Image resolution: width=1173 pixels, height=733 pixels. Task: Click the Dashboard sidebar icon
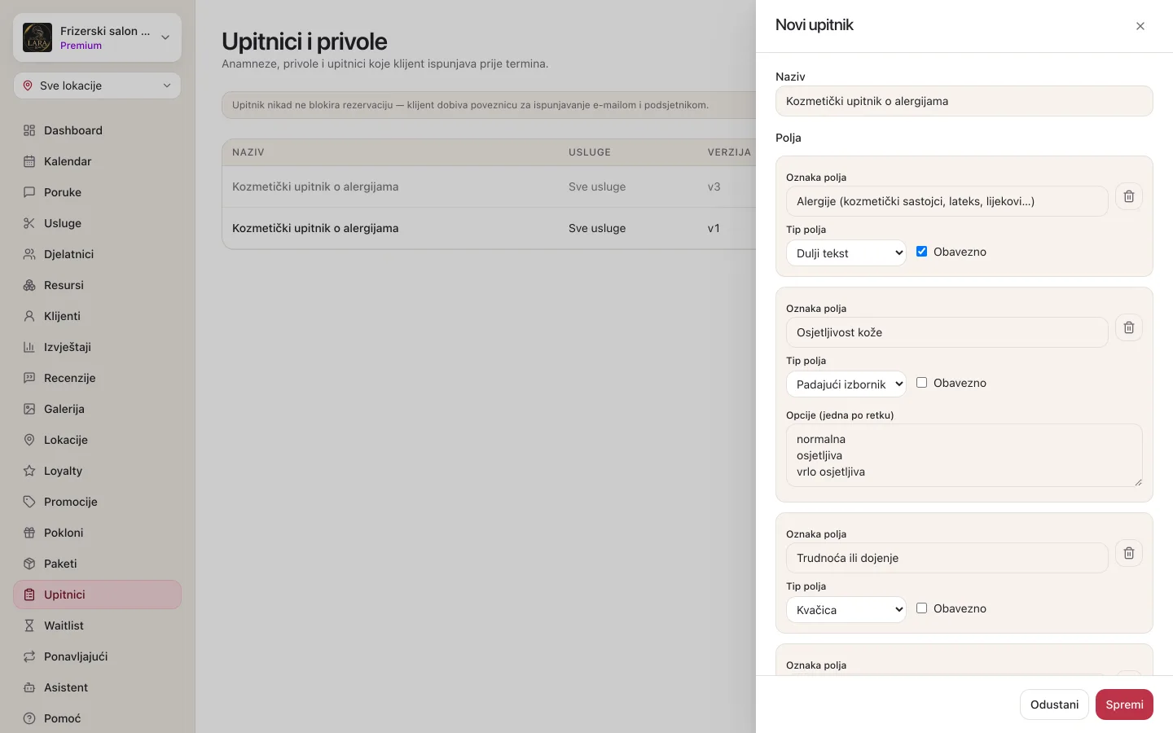[x=29, y=130]
